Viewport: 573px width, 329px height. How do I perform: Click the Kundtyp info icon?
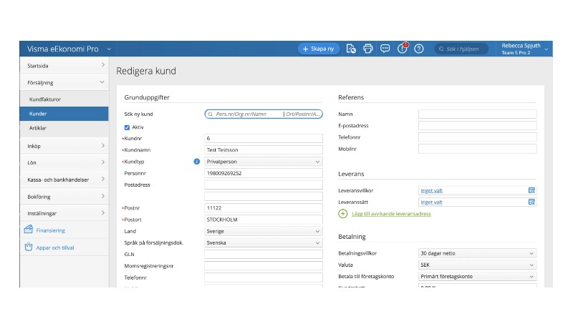196,161
